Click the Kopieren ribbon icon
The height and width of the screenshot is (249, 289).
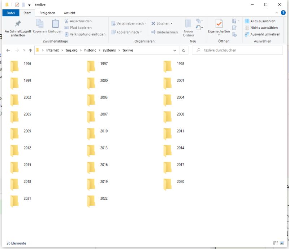[40, 26]
